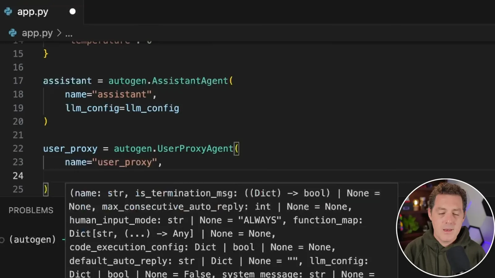The width and height of the screenshot is (495, 278).
Task: Click the "user_proxy" string on line 23
Action: click(x=125, y=162)
